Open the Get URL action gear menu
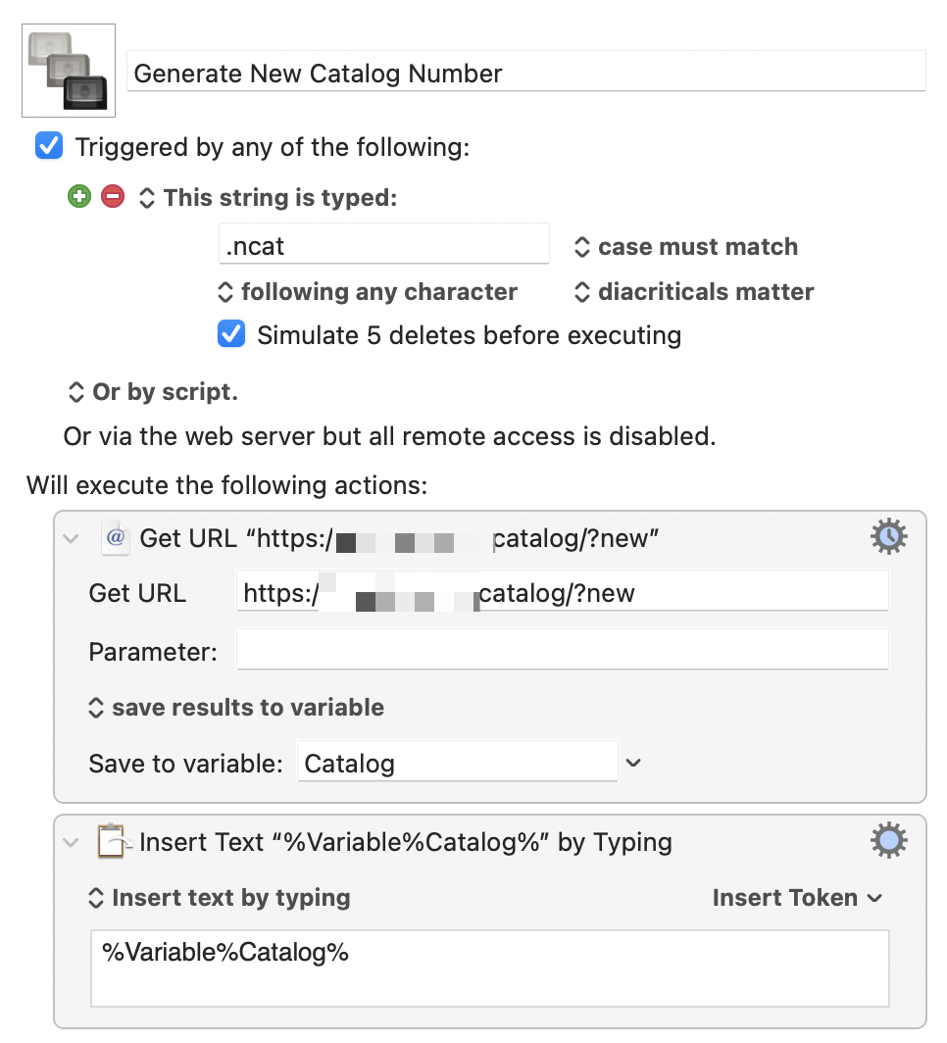Screen dimensions: 947x1043 [888, 537]
